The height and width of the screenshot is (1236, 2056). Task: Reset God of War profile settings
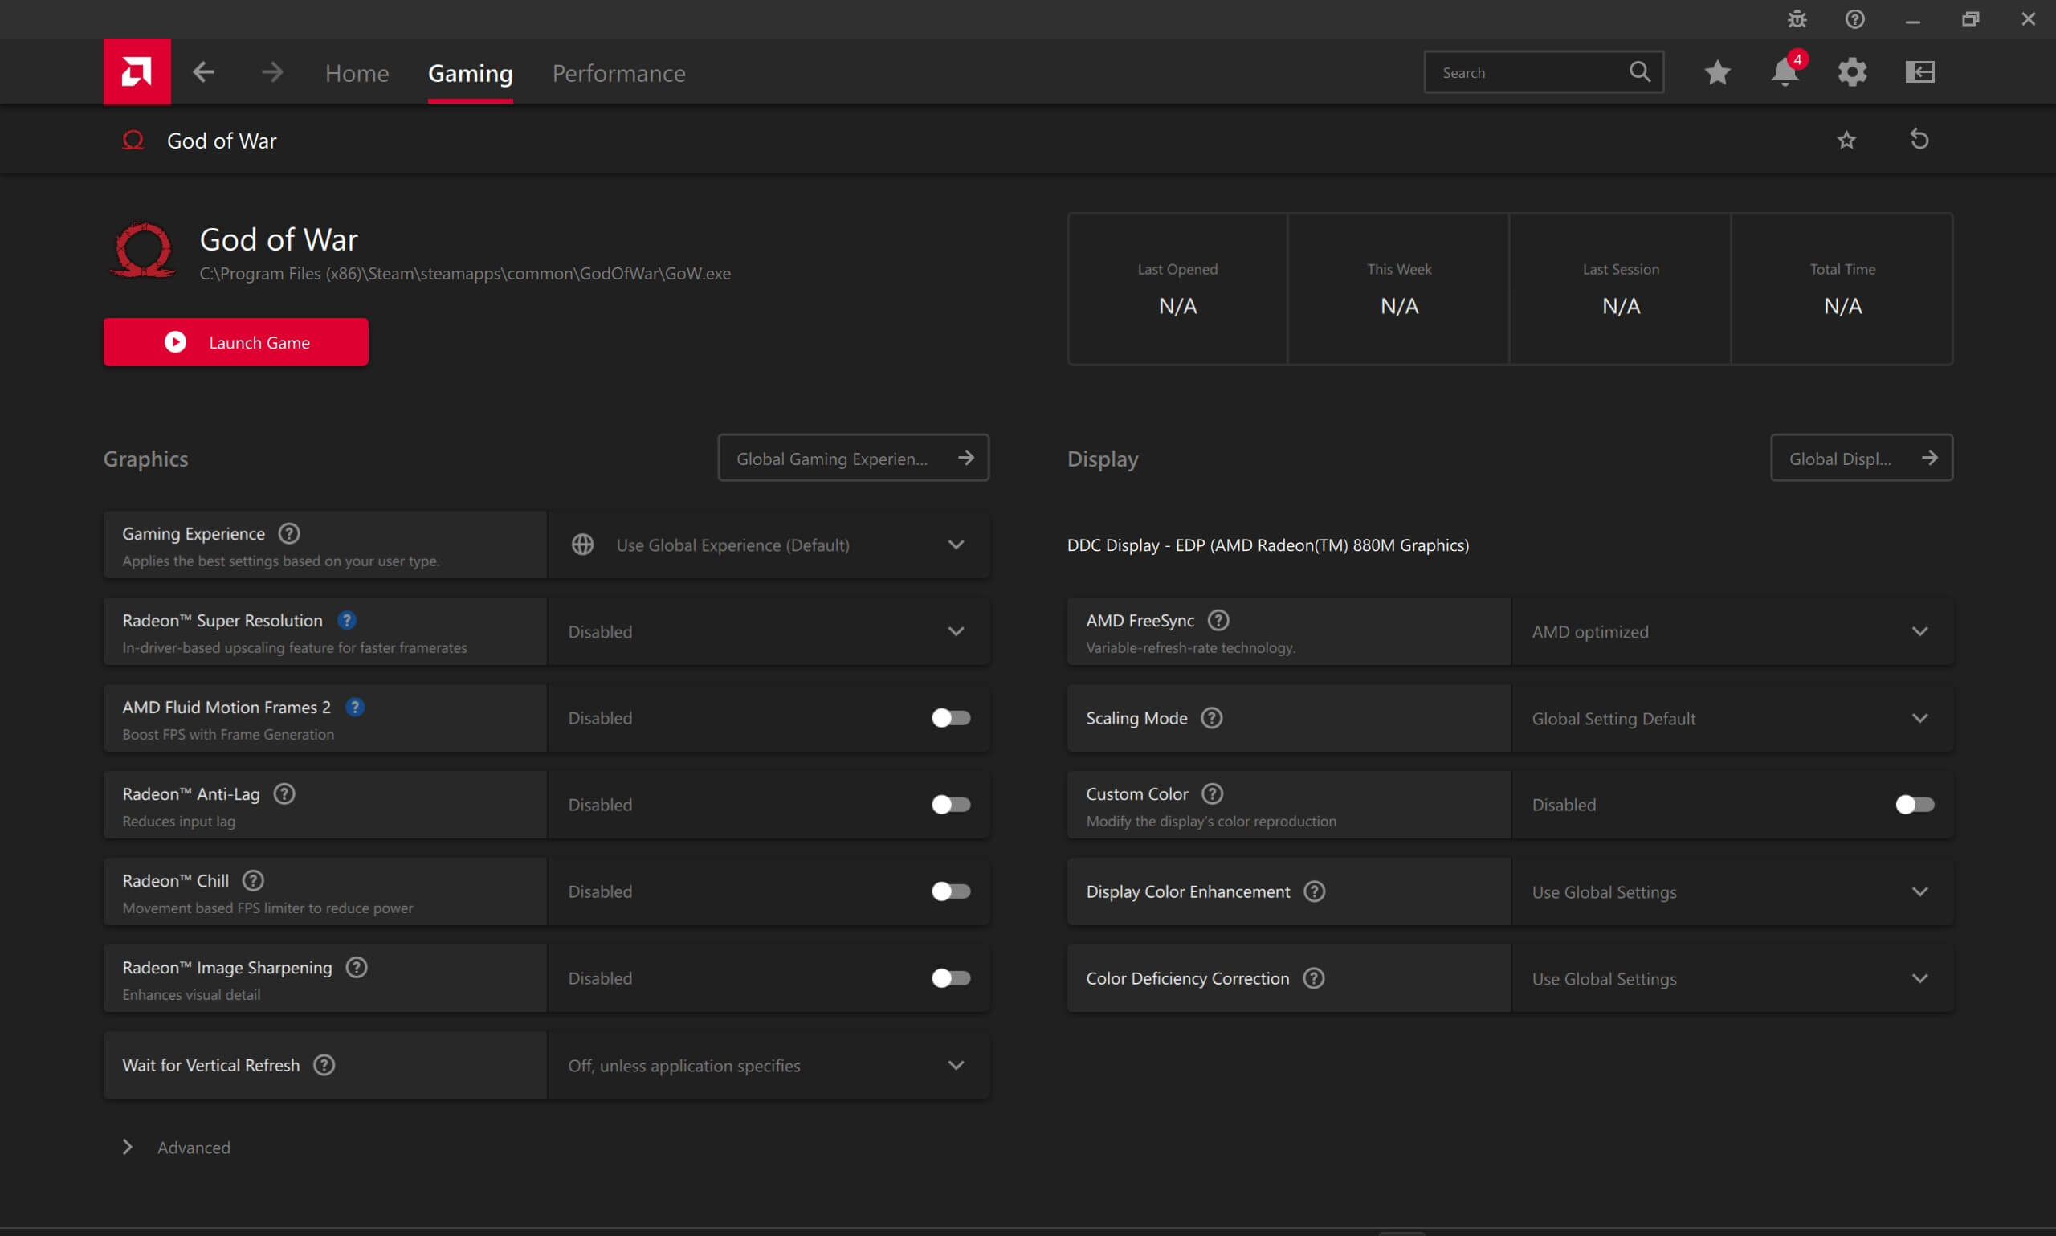pyautogui.click(x=1919, y=139)
